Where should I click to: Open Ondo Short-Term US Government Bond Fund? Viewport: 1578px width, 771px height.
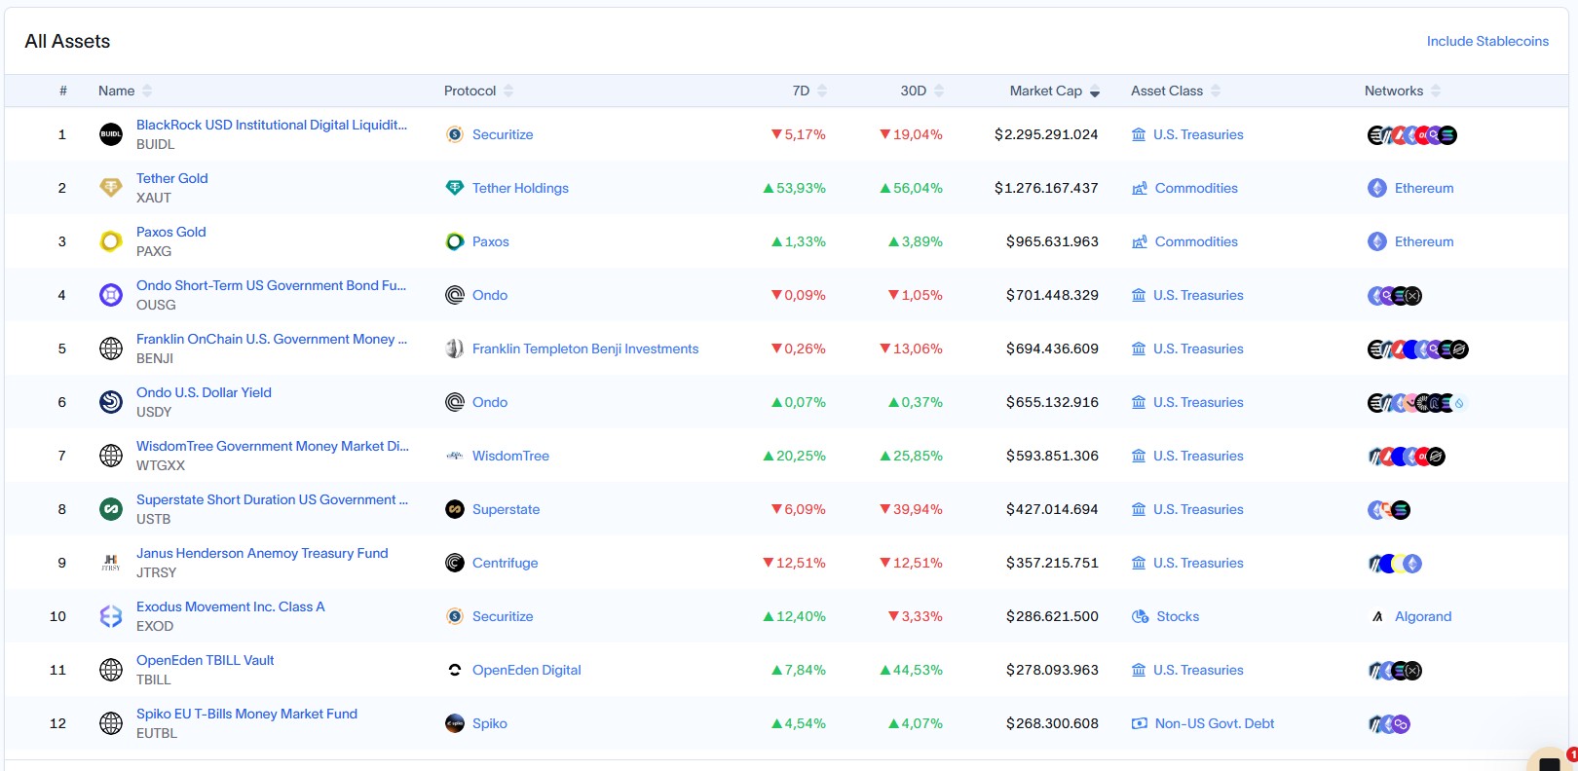pyautogui.click(x=271, y=285)
